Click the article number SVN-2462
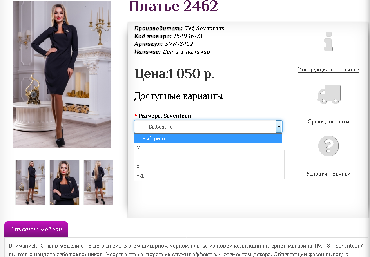Image resolution: width=370 pixels, height=257 pixels. (x=179, y=44)
